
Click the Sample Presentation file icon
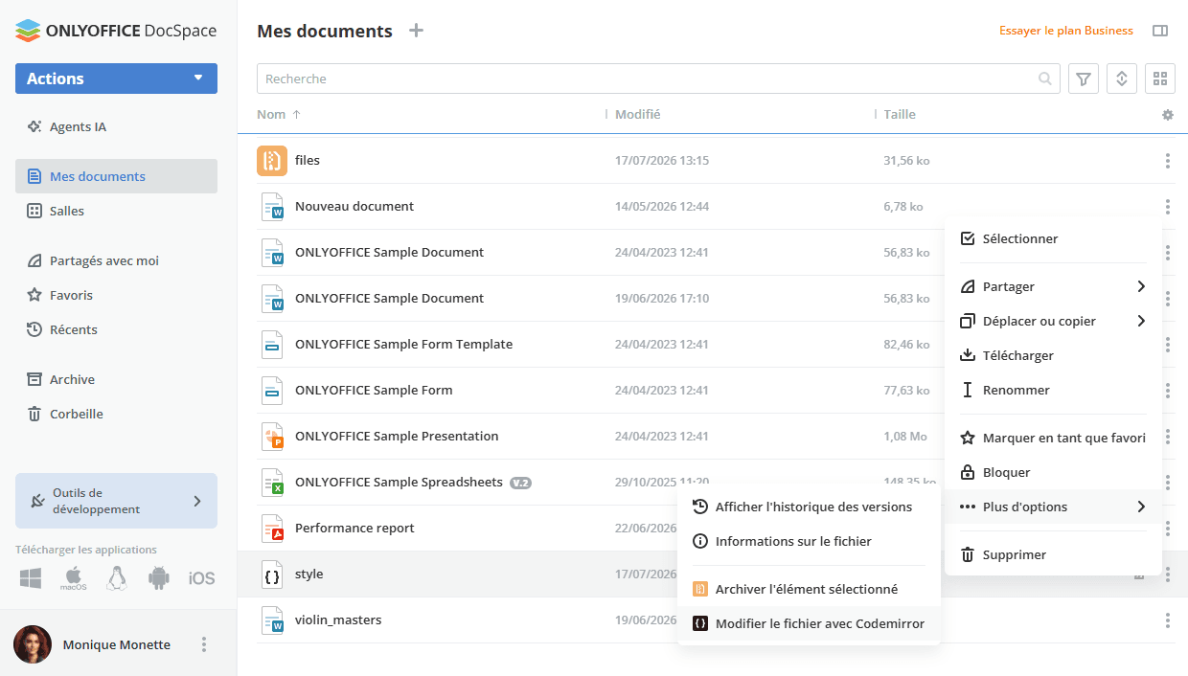[272, 437]
